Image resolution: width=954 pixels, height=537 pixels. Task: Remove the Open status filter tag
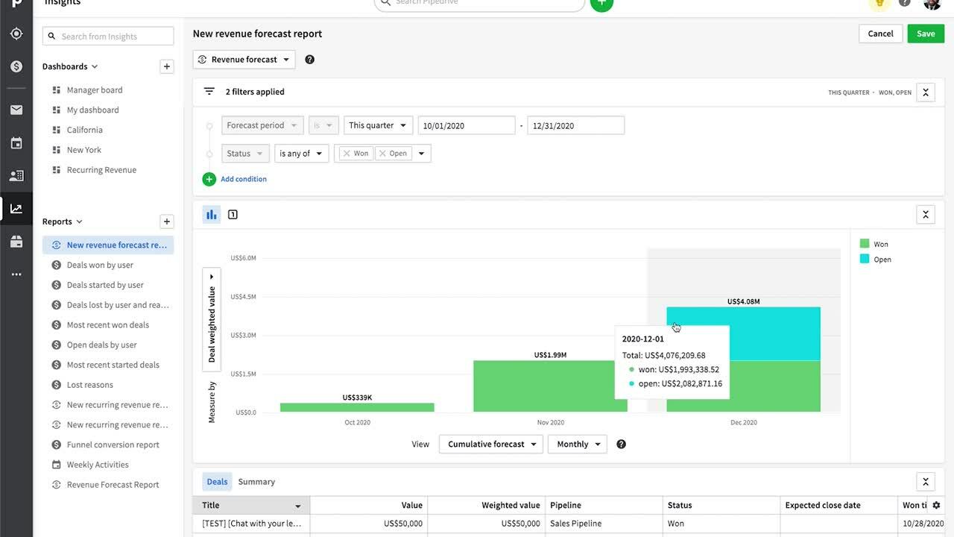coord(382,154)
